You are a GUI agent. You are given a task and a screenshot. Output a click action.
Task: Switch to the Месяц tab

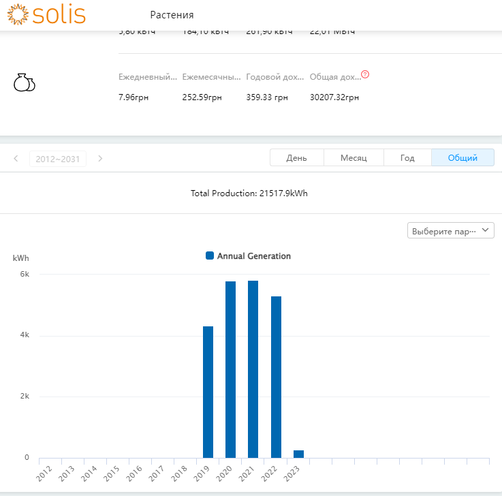[x=354, y=157]
